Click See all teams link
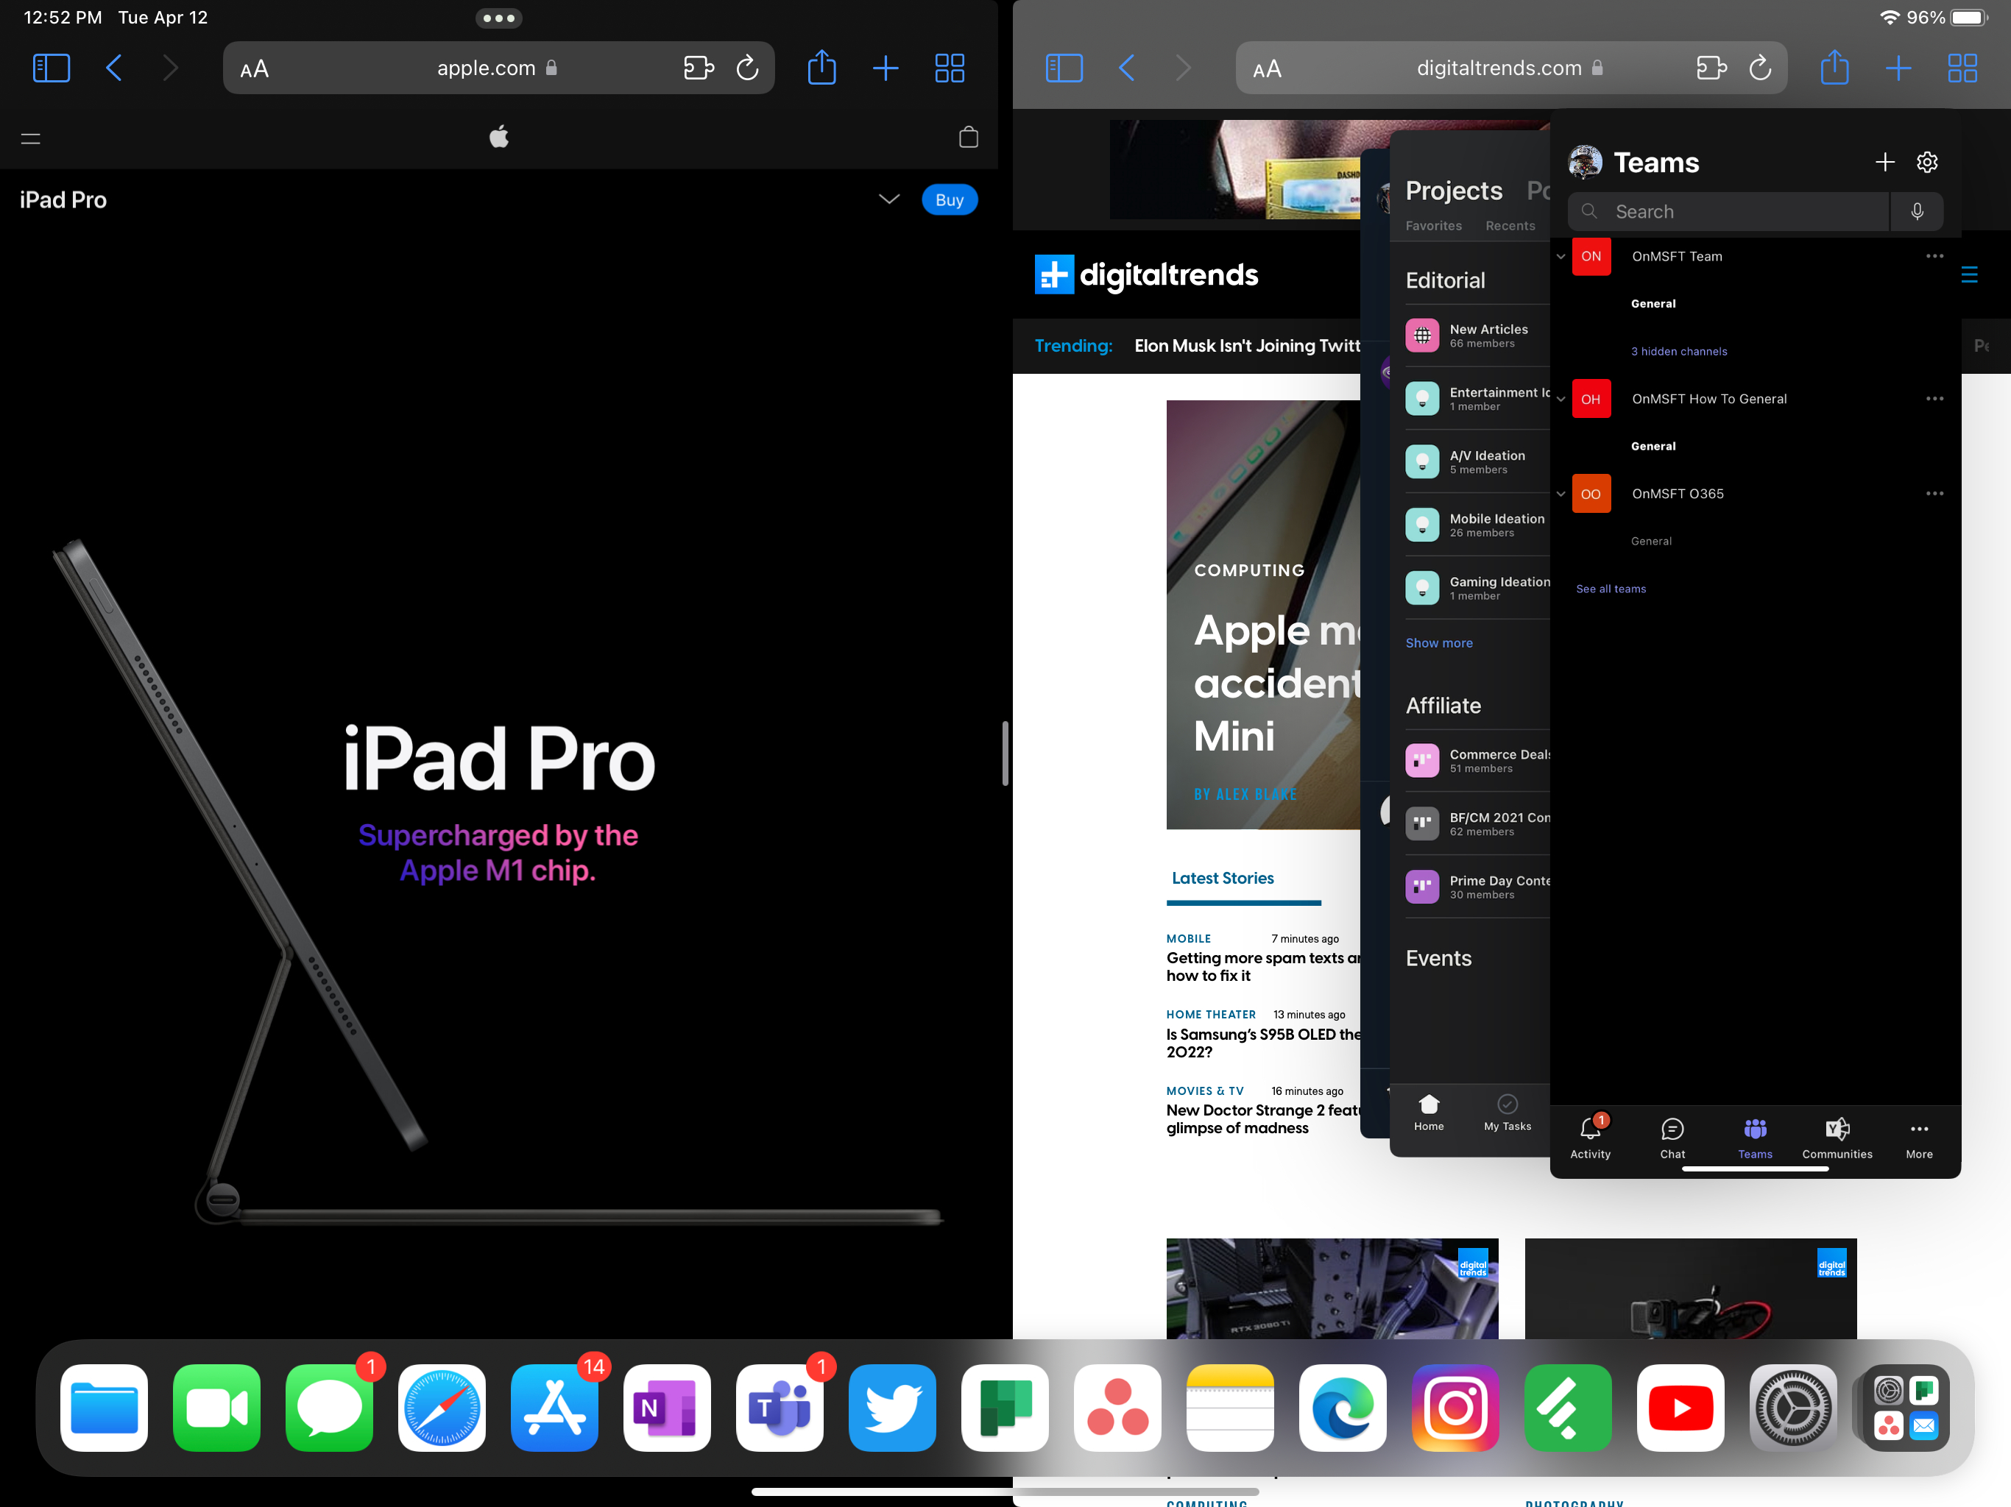Viewport: 2011px width, 1507px height. [x=1611, y=589]
